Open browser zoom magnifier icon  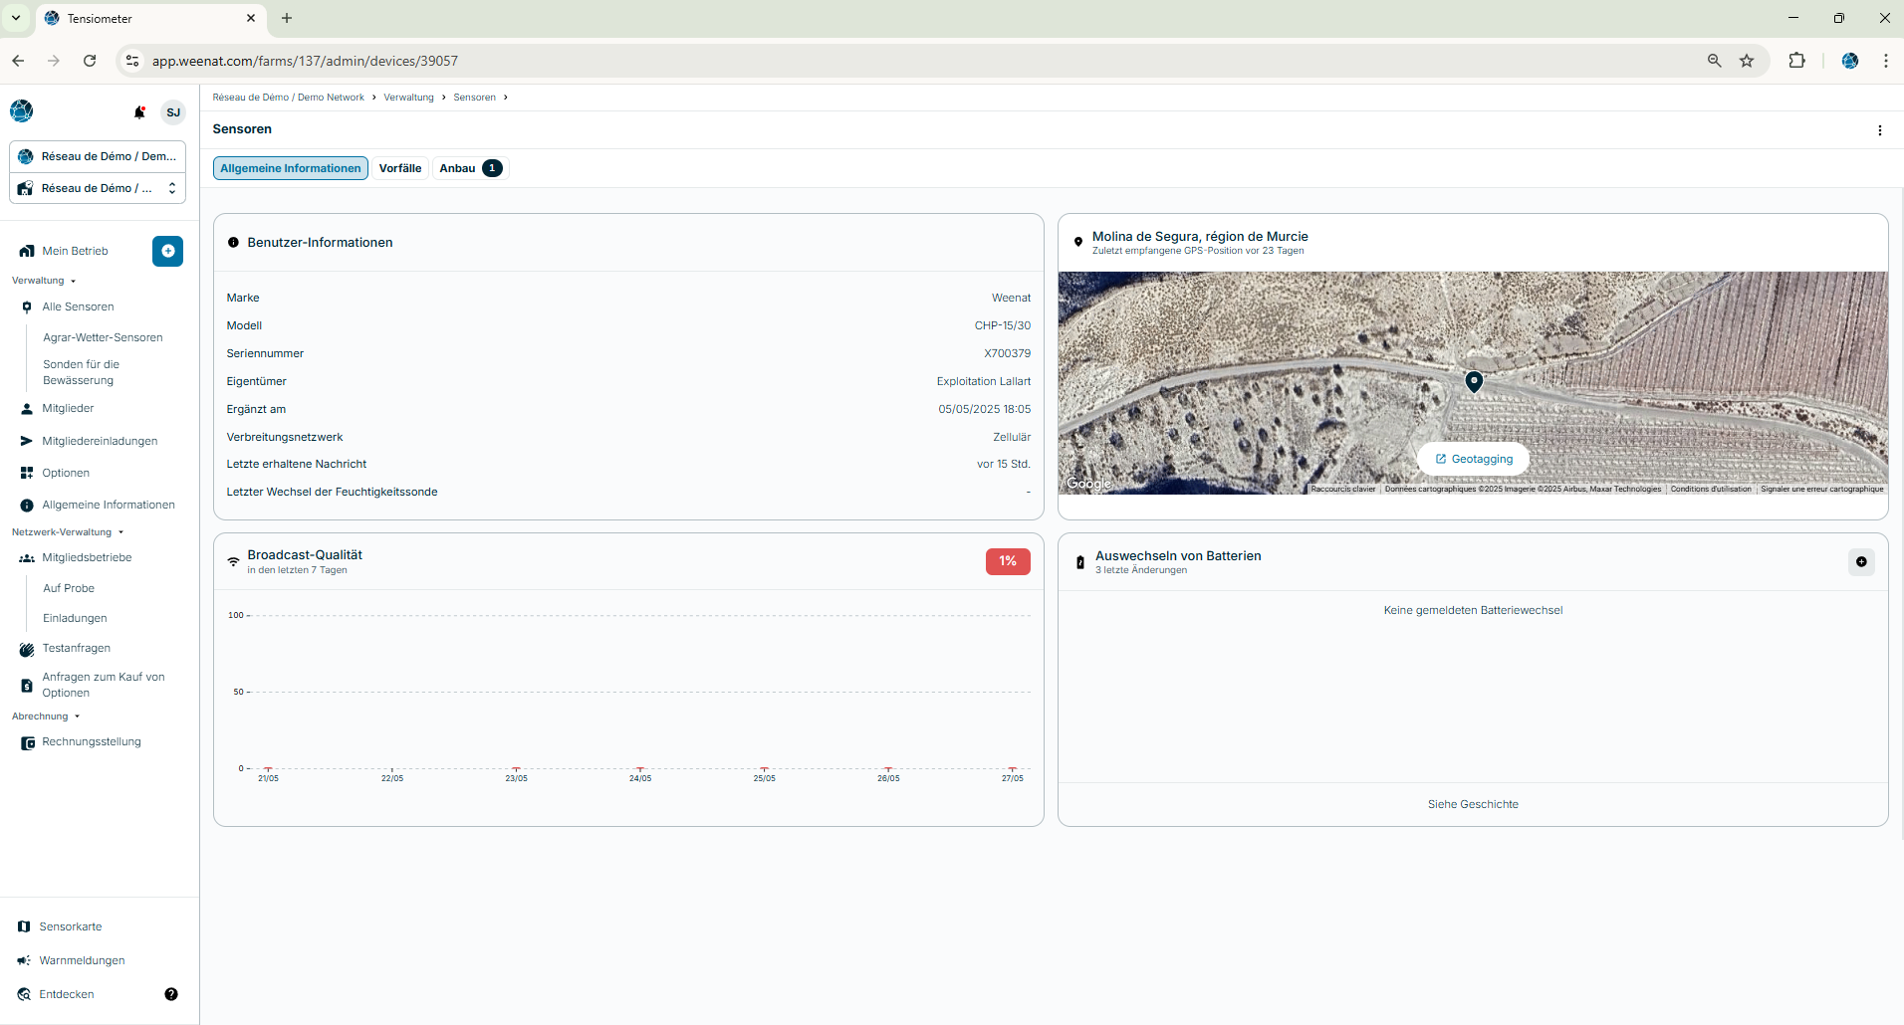pyautogui.click(x=1715, y=61)
